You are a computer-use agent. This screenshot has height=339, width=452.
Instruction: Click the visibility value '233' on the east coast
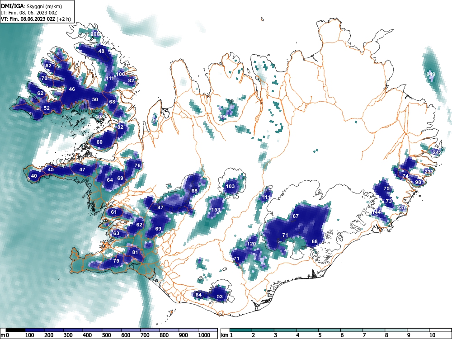click(x=429, y=172)
